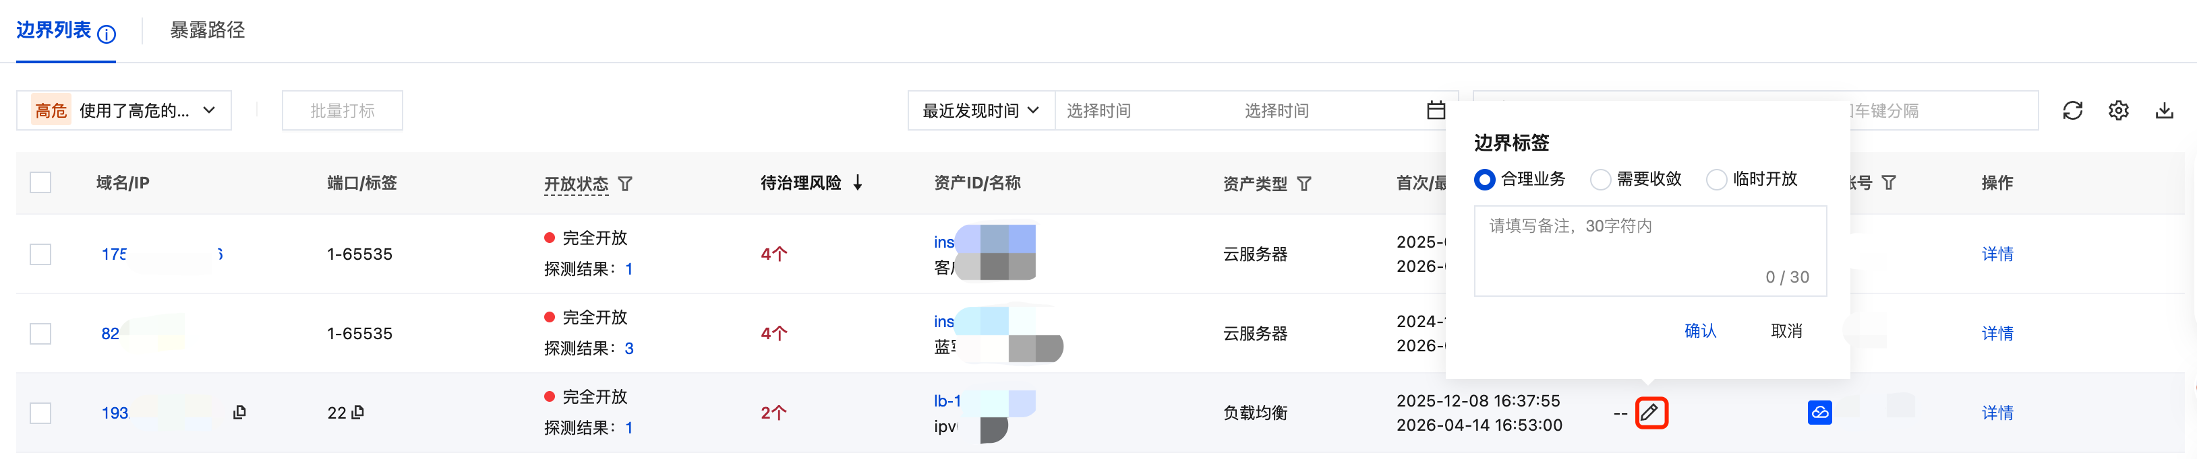The width and height of the screenshot is (2197, 459).
Task: Click the info icon beside 边界列表
Action: click(x=107, y=34)
